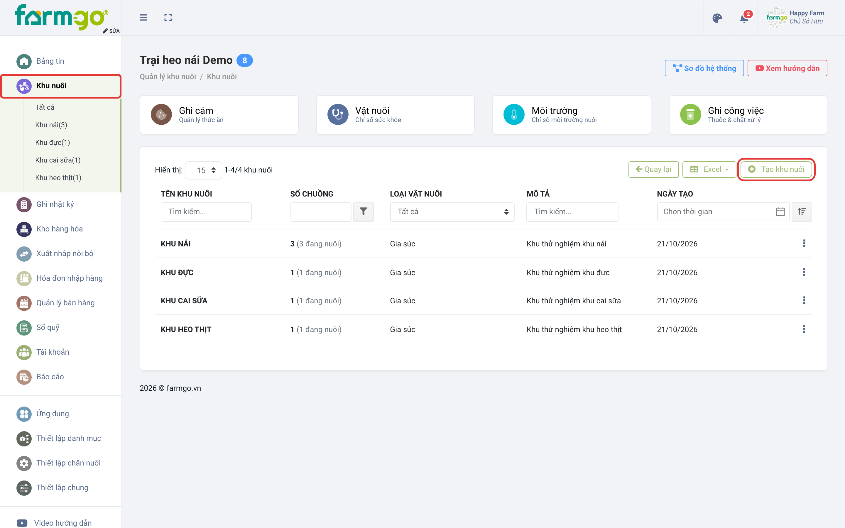Viewport: 845px width, 528px height.
Task: Switch to fullscreen with the expand icon
Action: point(168,18)
